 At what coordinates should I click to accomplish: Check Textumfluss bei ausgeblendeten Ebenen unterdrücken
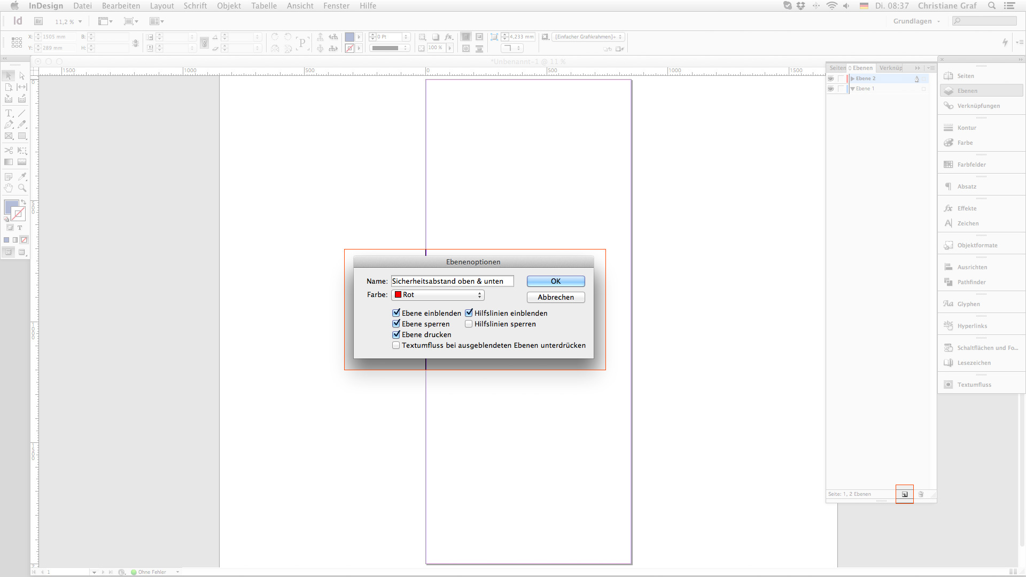click(x=396, y=345)
